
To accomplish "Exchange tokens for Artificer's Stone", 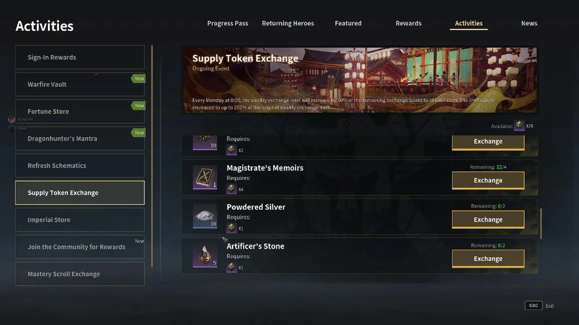I will (488, 259).
